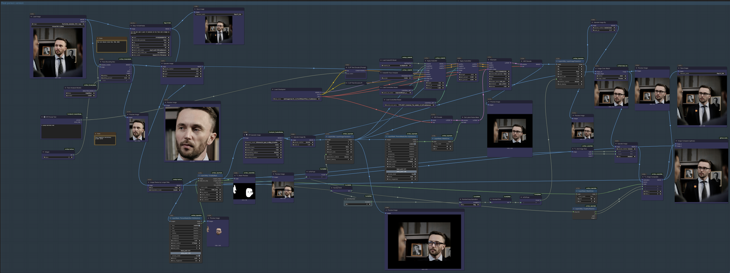Image resolution: width=730 pixels, height=273 pixels.
Task: Collapse the Load InstantID Model node dot
Action: (381, 60)
